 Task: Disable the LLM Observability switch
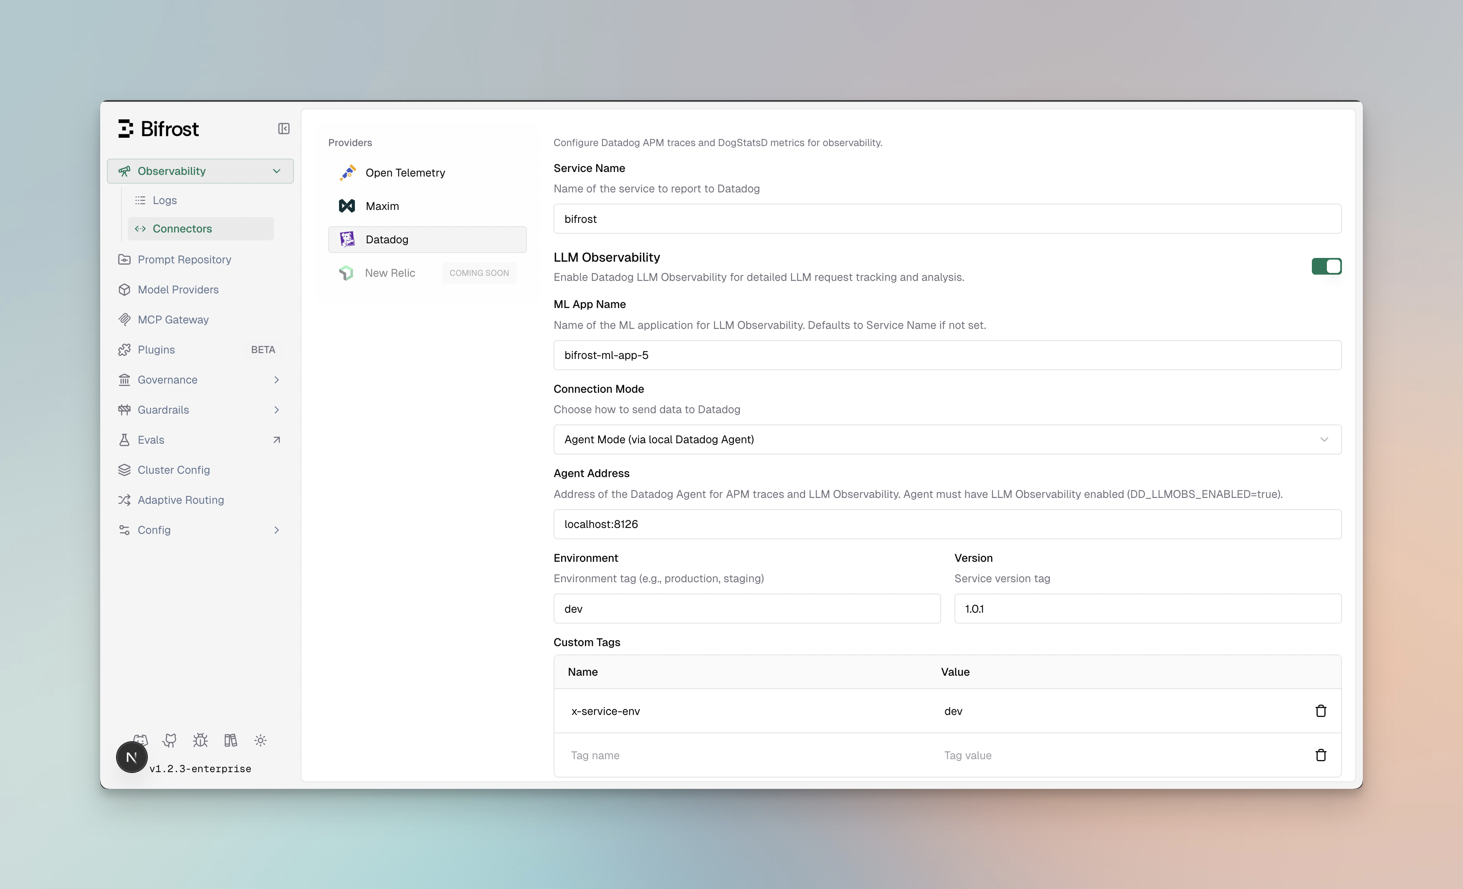pos(1326,266)
